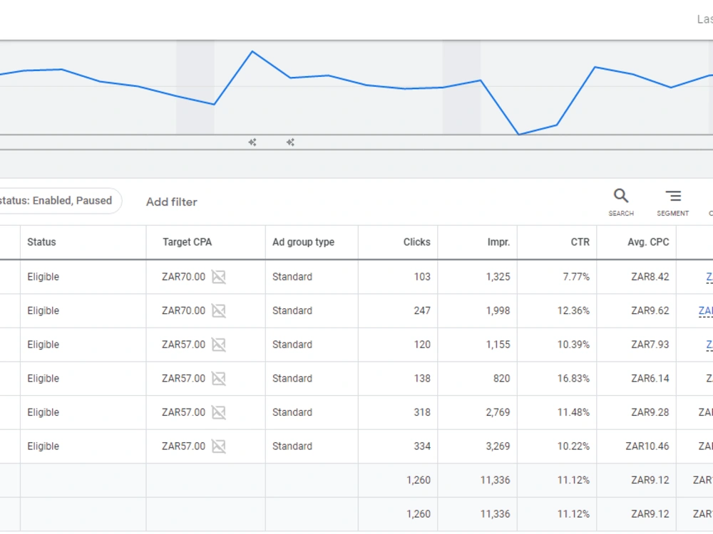The height and width of the screenshot is (534, 713).
Task: Select Target CPA ZAR57.00 in the 820 impressions row
Action: 183,378
